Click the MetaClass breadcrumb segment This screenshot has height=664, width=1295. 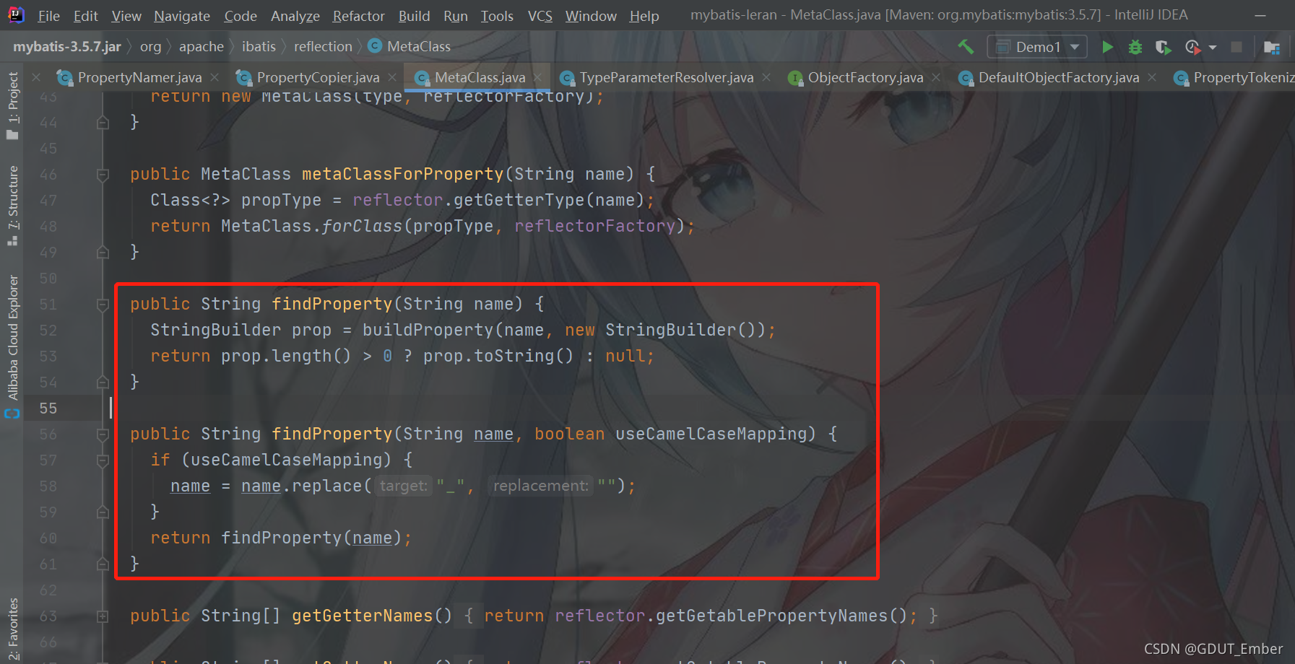410,47
